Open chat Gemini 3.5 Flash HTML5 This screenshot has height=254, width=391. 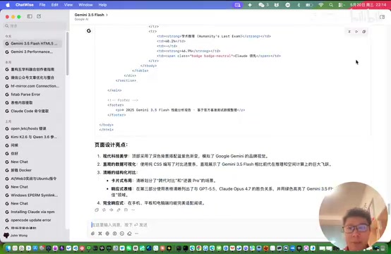pos(32,43)
